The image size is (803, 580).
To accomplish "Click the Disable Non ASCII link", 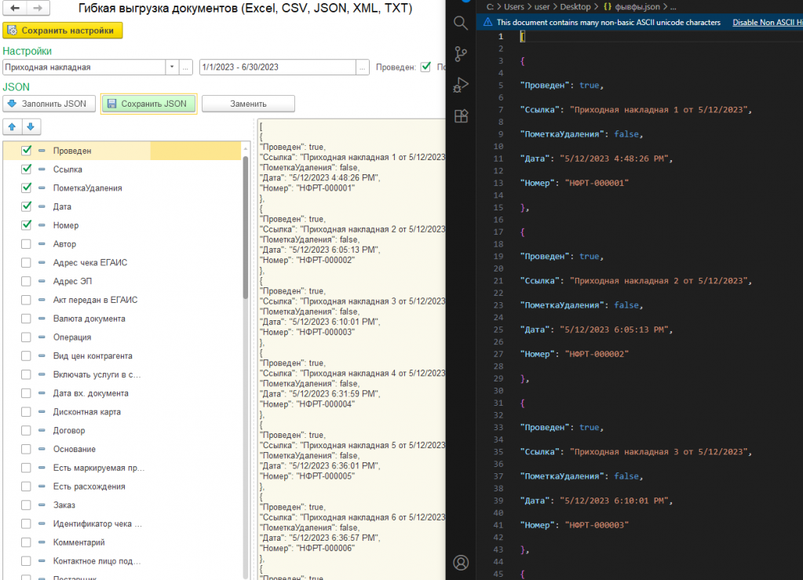I will [767, 22].
